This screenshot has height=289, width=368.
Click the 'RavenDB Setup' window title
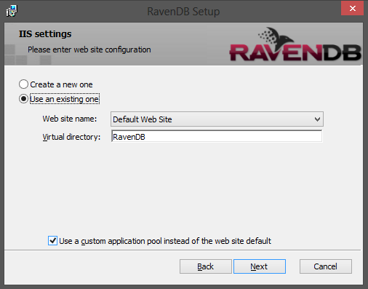183,12
